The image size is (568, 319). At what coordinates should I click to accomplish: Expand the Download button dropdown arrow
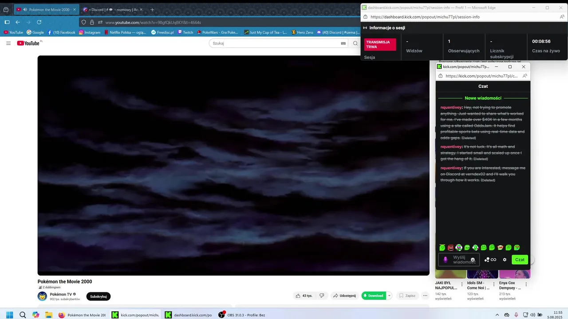tap(389, 296)
